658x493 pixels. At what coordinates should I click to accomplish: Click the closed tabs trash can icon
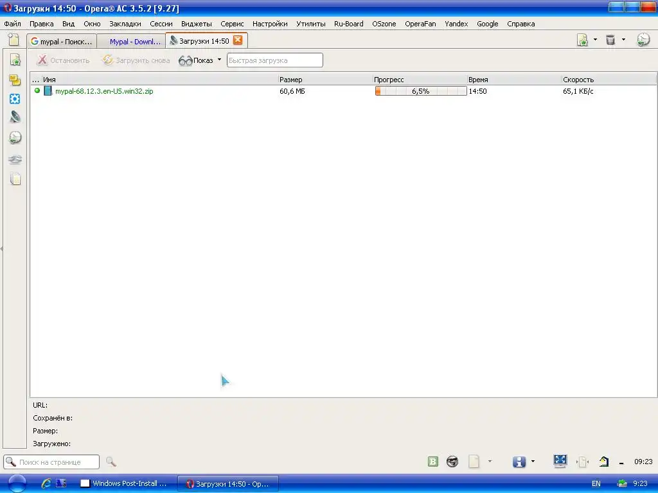[610, 40]
